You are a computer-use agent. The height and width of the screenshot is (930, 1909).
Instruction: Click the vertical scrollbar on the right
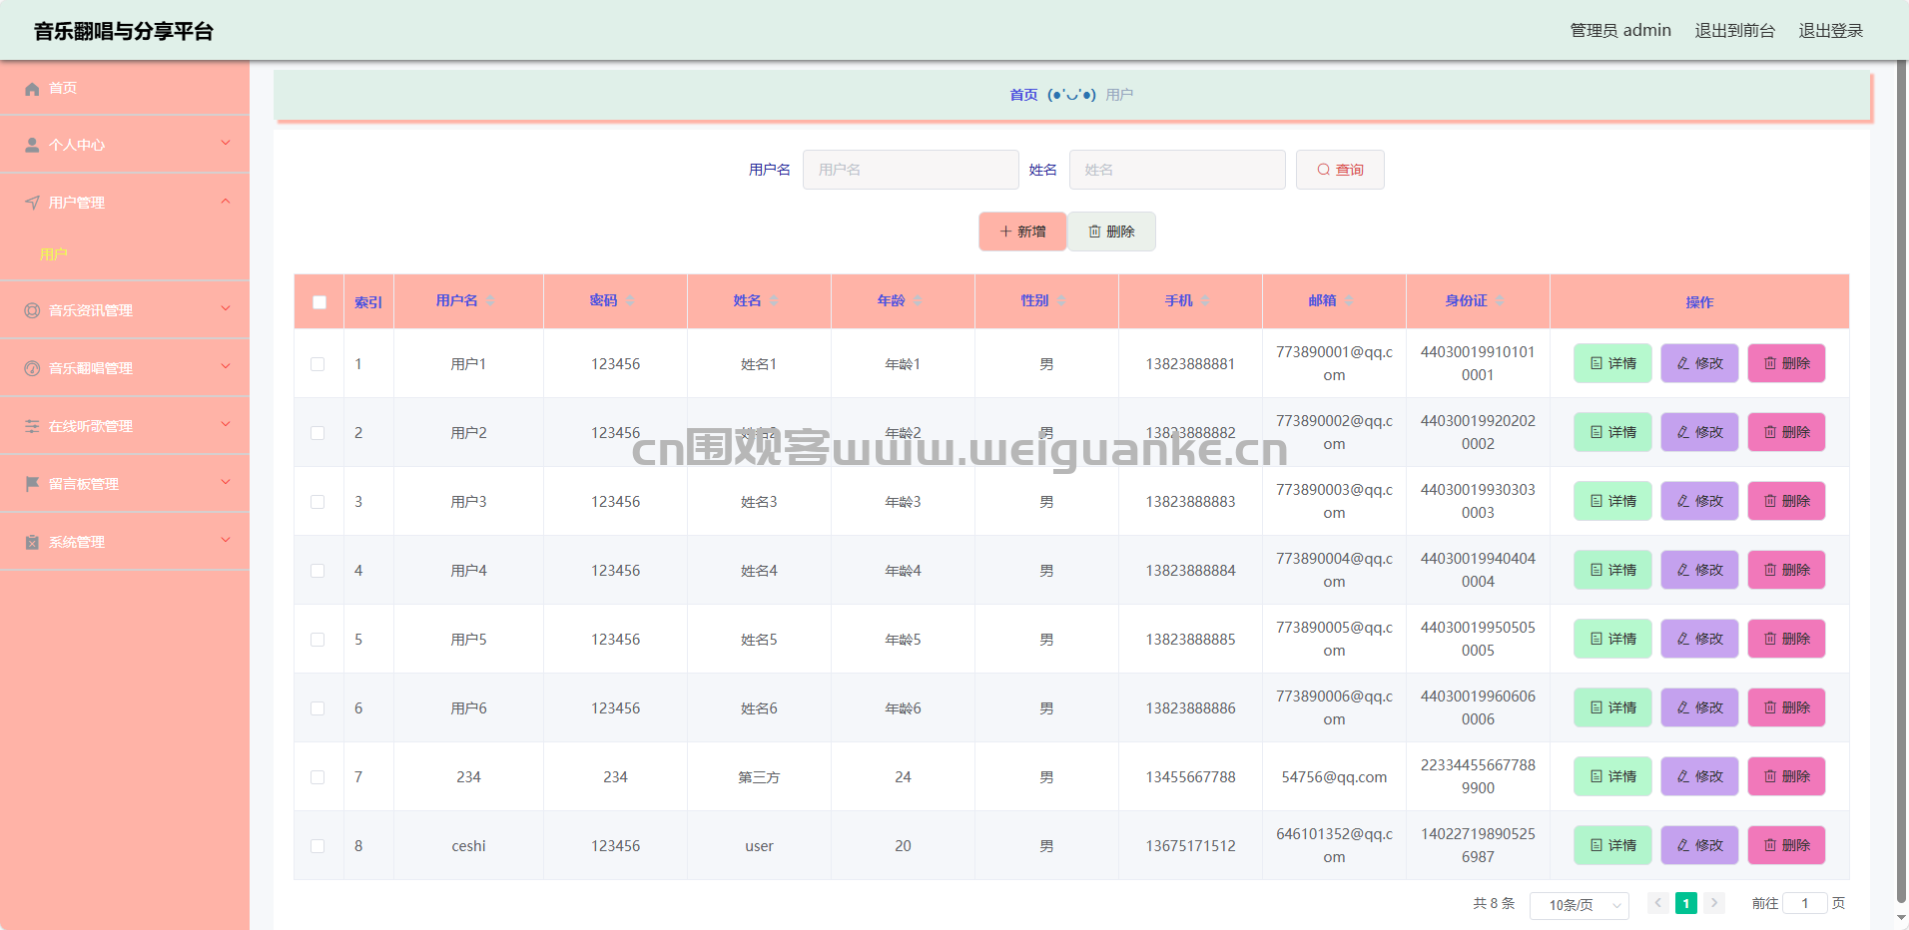pos(1901,479)
